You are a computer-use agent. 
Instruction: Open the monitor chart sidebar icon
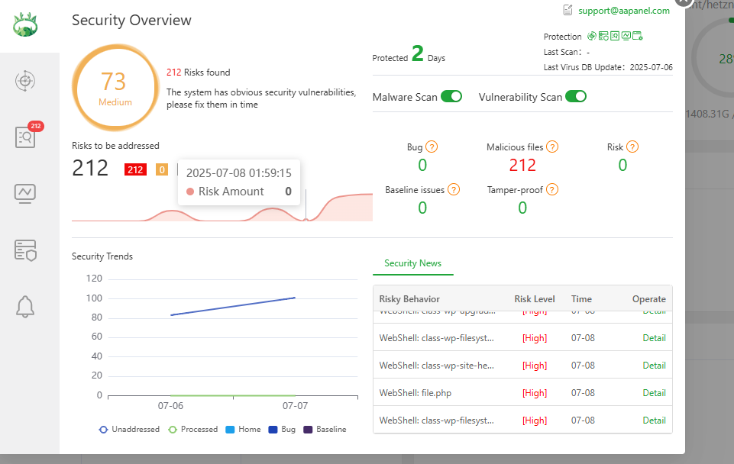26,193
